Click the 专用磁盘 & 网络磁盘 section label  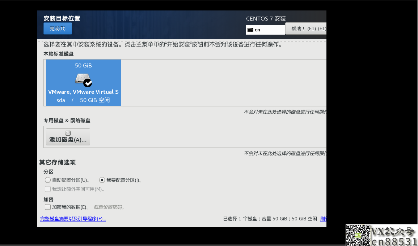click(67, 120)
